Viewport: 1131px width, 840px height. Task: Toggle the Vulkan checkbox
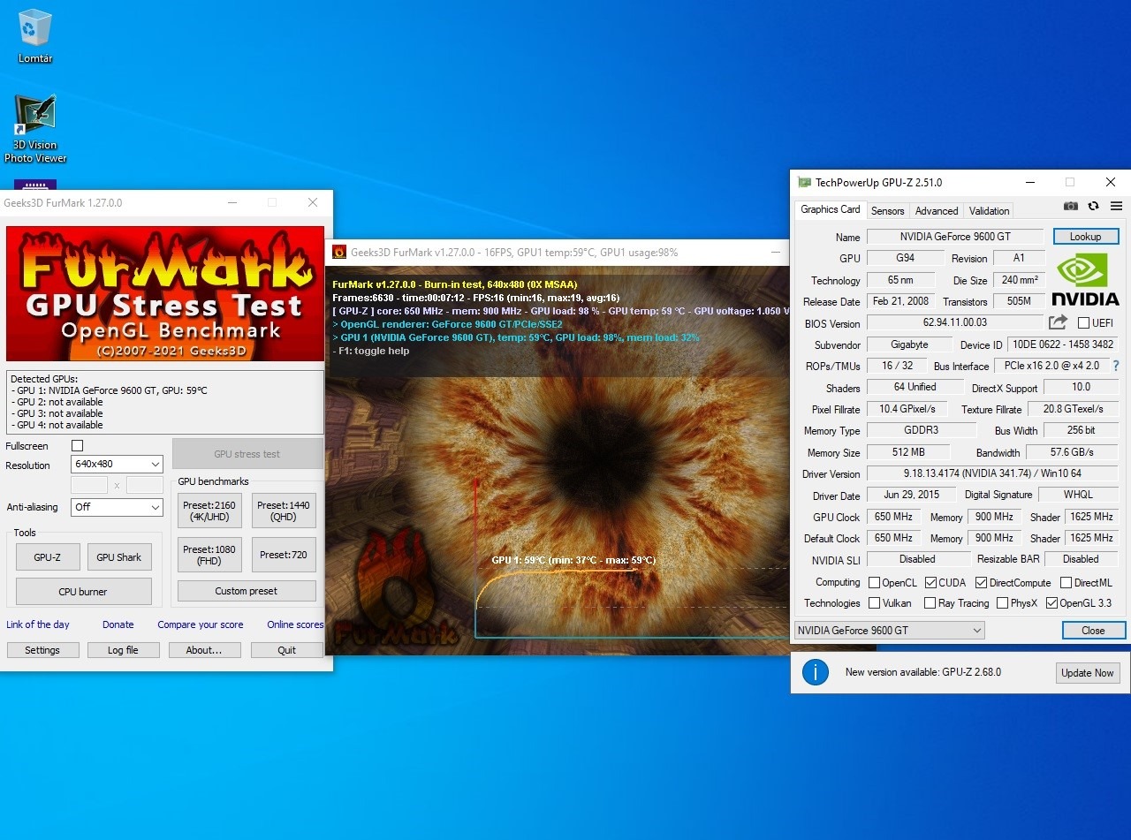(x=874, y=603)
